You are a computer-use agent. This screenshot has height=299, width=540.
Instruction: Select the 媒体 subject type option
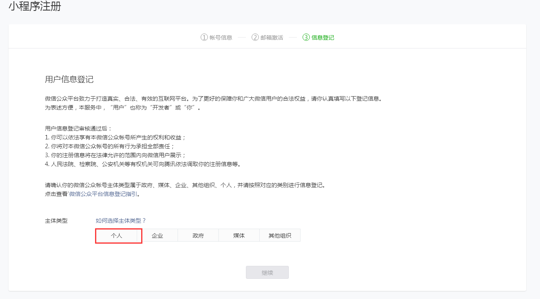click(x=239, y=235)
